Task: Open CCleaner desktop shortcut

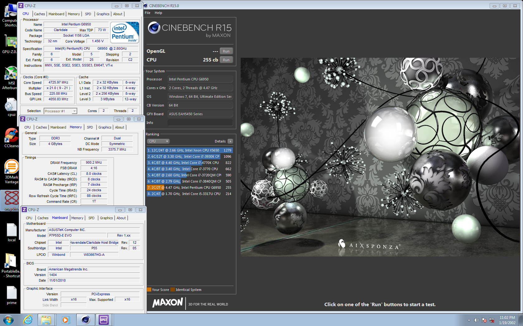Action: [x=11, y=138]
